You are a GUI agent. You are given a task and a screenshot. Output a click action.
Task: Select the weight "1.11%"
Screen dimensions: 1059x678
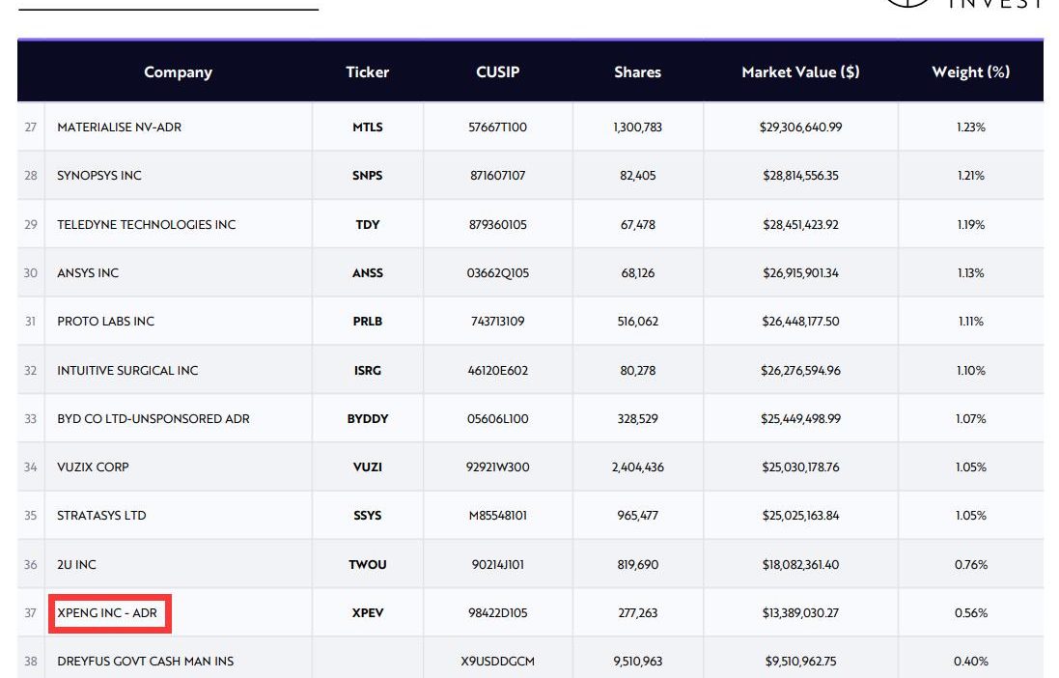pos(970,322)
